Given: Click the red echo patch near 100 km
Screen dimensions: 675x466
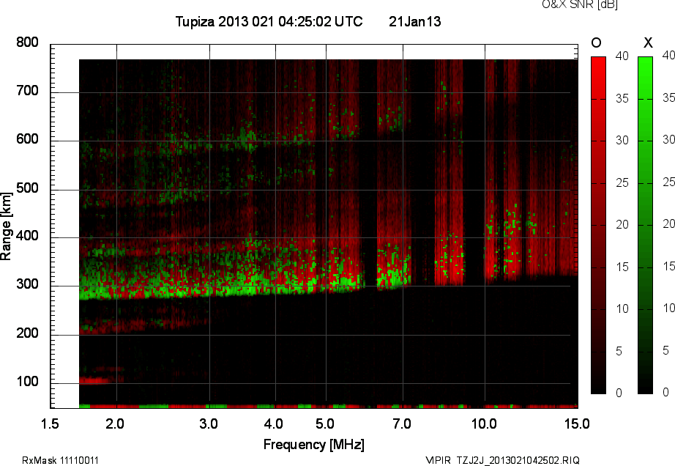Looking at the screenshot, I should pyautogui.click(x=94, y=380).
